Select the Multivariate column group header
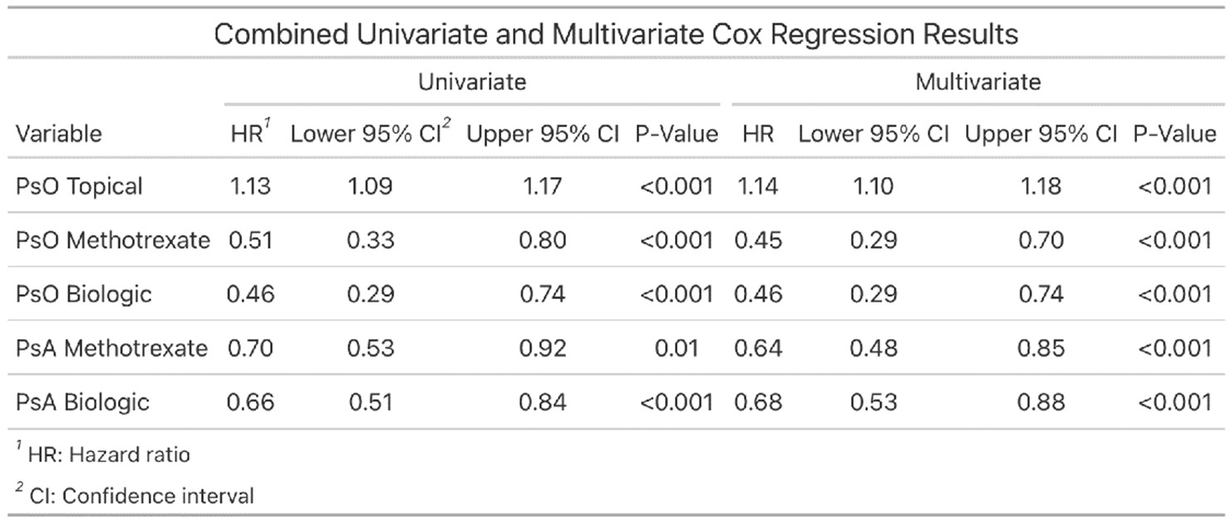 (x=977, y=81)
